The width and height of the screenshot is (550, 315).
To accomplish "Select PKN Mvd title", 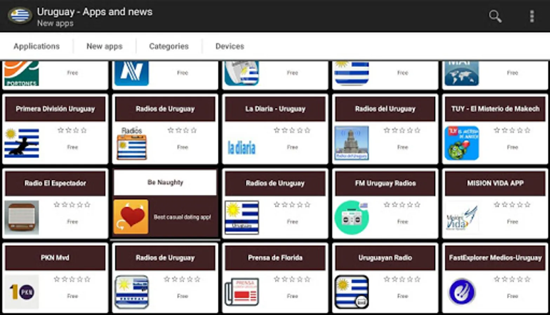I will (x=55, y=258).
